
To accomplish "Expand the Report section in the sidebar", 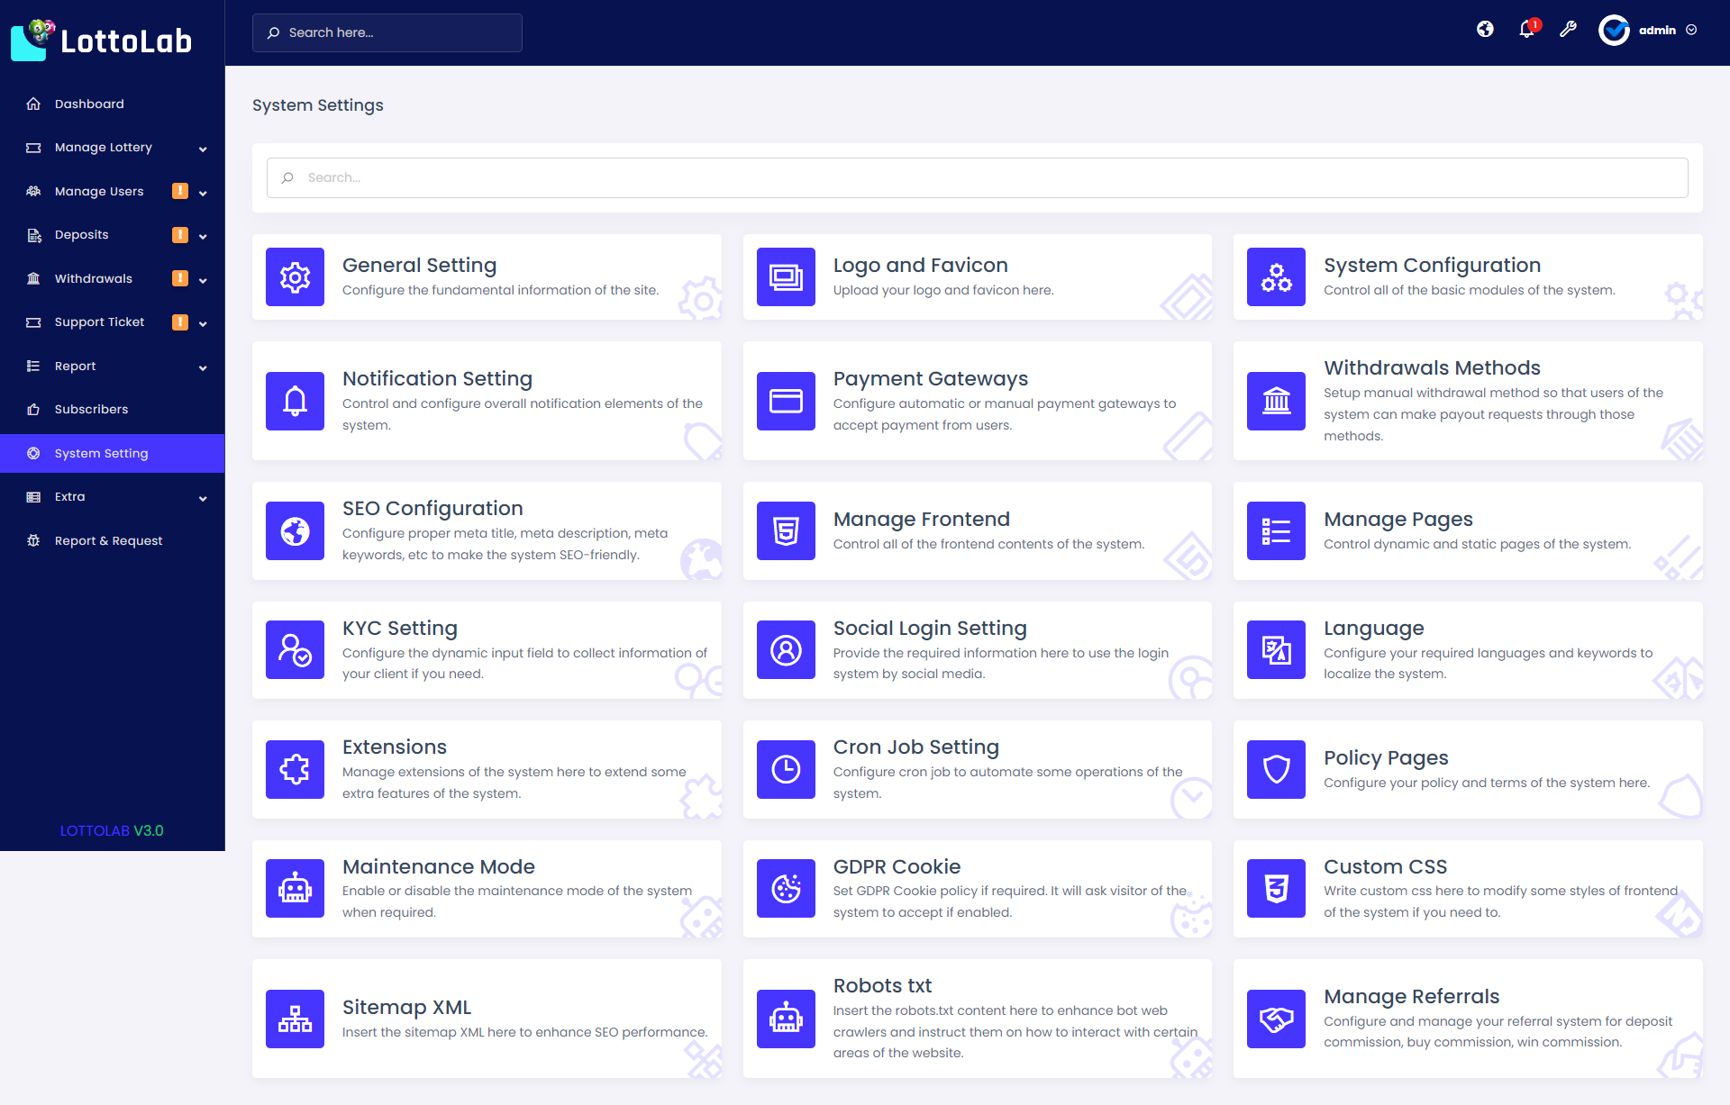I will click(x=75, y=366).
